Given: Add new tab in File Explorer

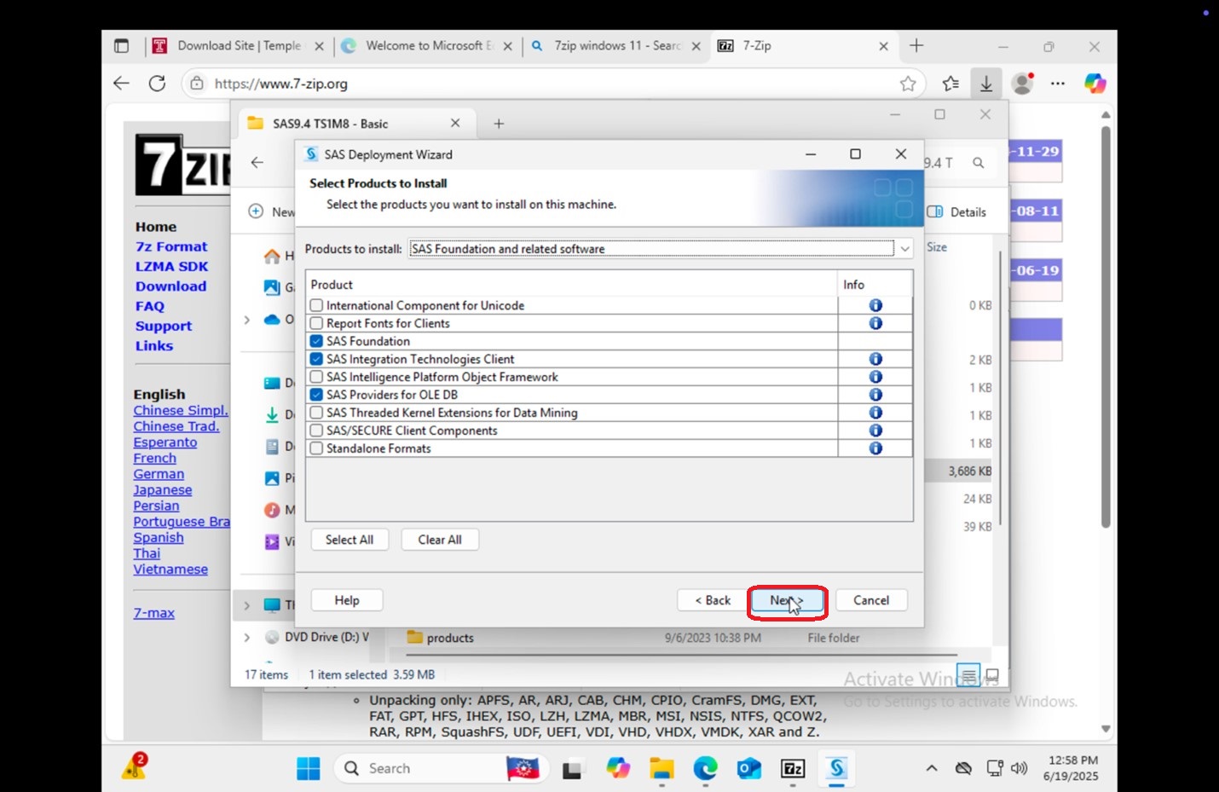Looking at the screenshot, I should pos(499,124).
